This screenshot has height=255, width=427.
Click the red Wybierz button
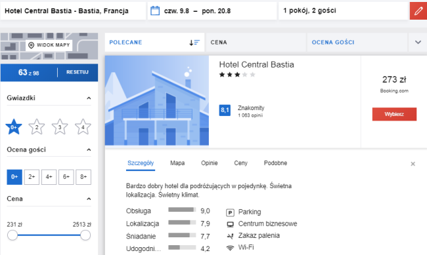pos(394,114)
